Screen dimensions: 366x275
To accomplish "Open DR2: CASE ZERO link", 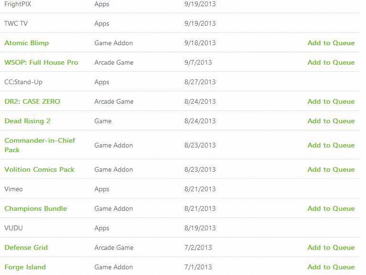I will point(32,101).
